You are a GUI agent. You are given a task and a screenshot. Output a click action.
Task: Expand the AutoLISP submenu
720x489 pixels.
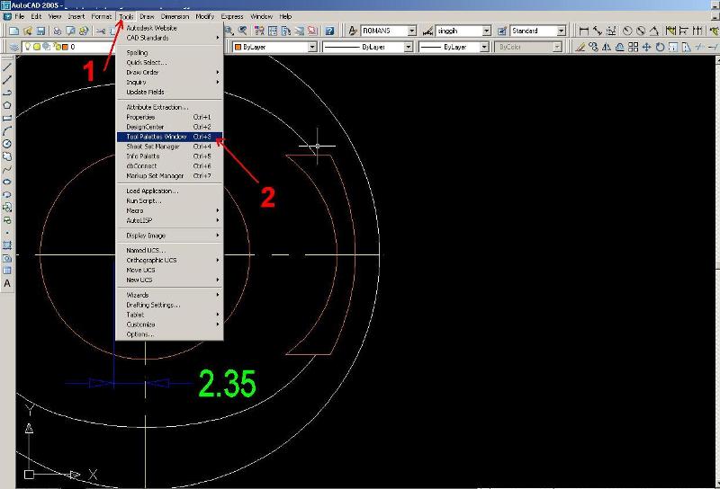[169, 220]
